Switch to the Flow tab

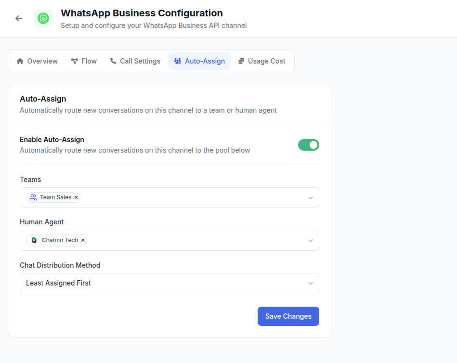(84, 61)
